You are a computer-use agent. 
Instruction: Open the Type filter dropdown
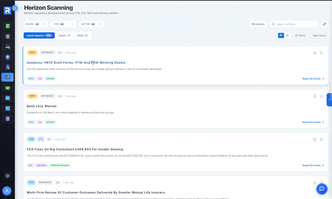pyautogui.click(x=63, y=24)
